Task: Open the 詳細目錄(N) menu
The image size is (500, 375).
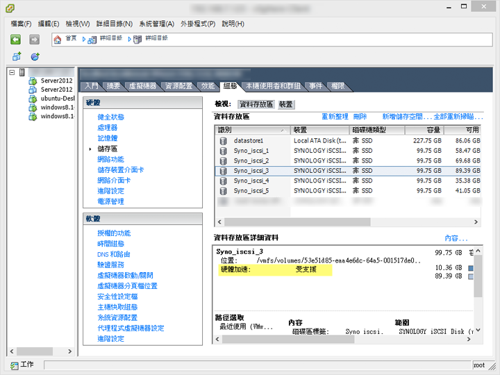Action: point(115,24)
